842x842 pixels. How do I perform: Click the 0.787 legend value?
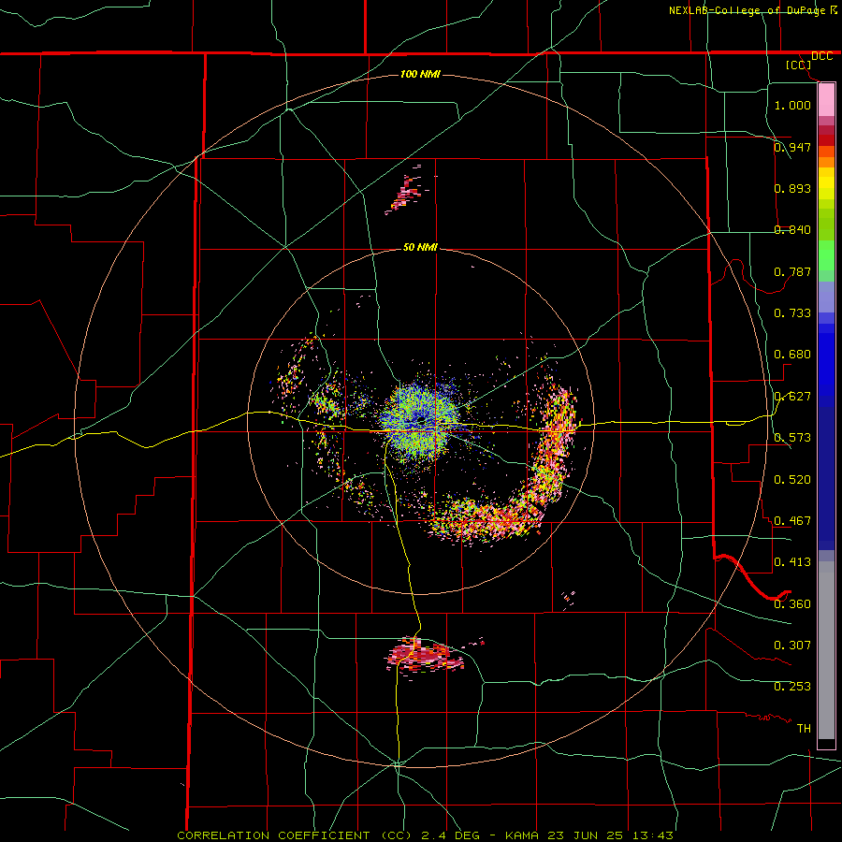pos(792,271)
